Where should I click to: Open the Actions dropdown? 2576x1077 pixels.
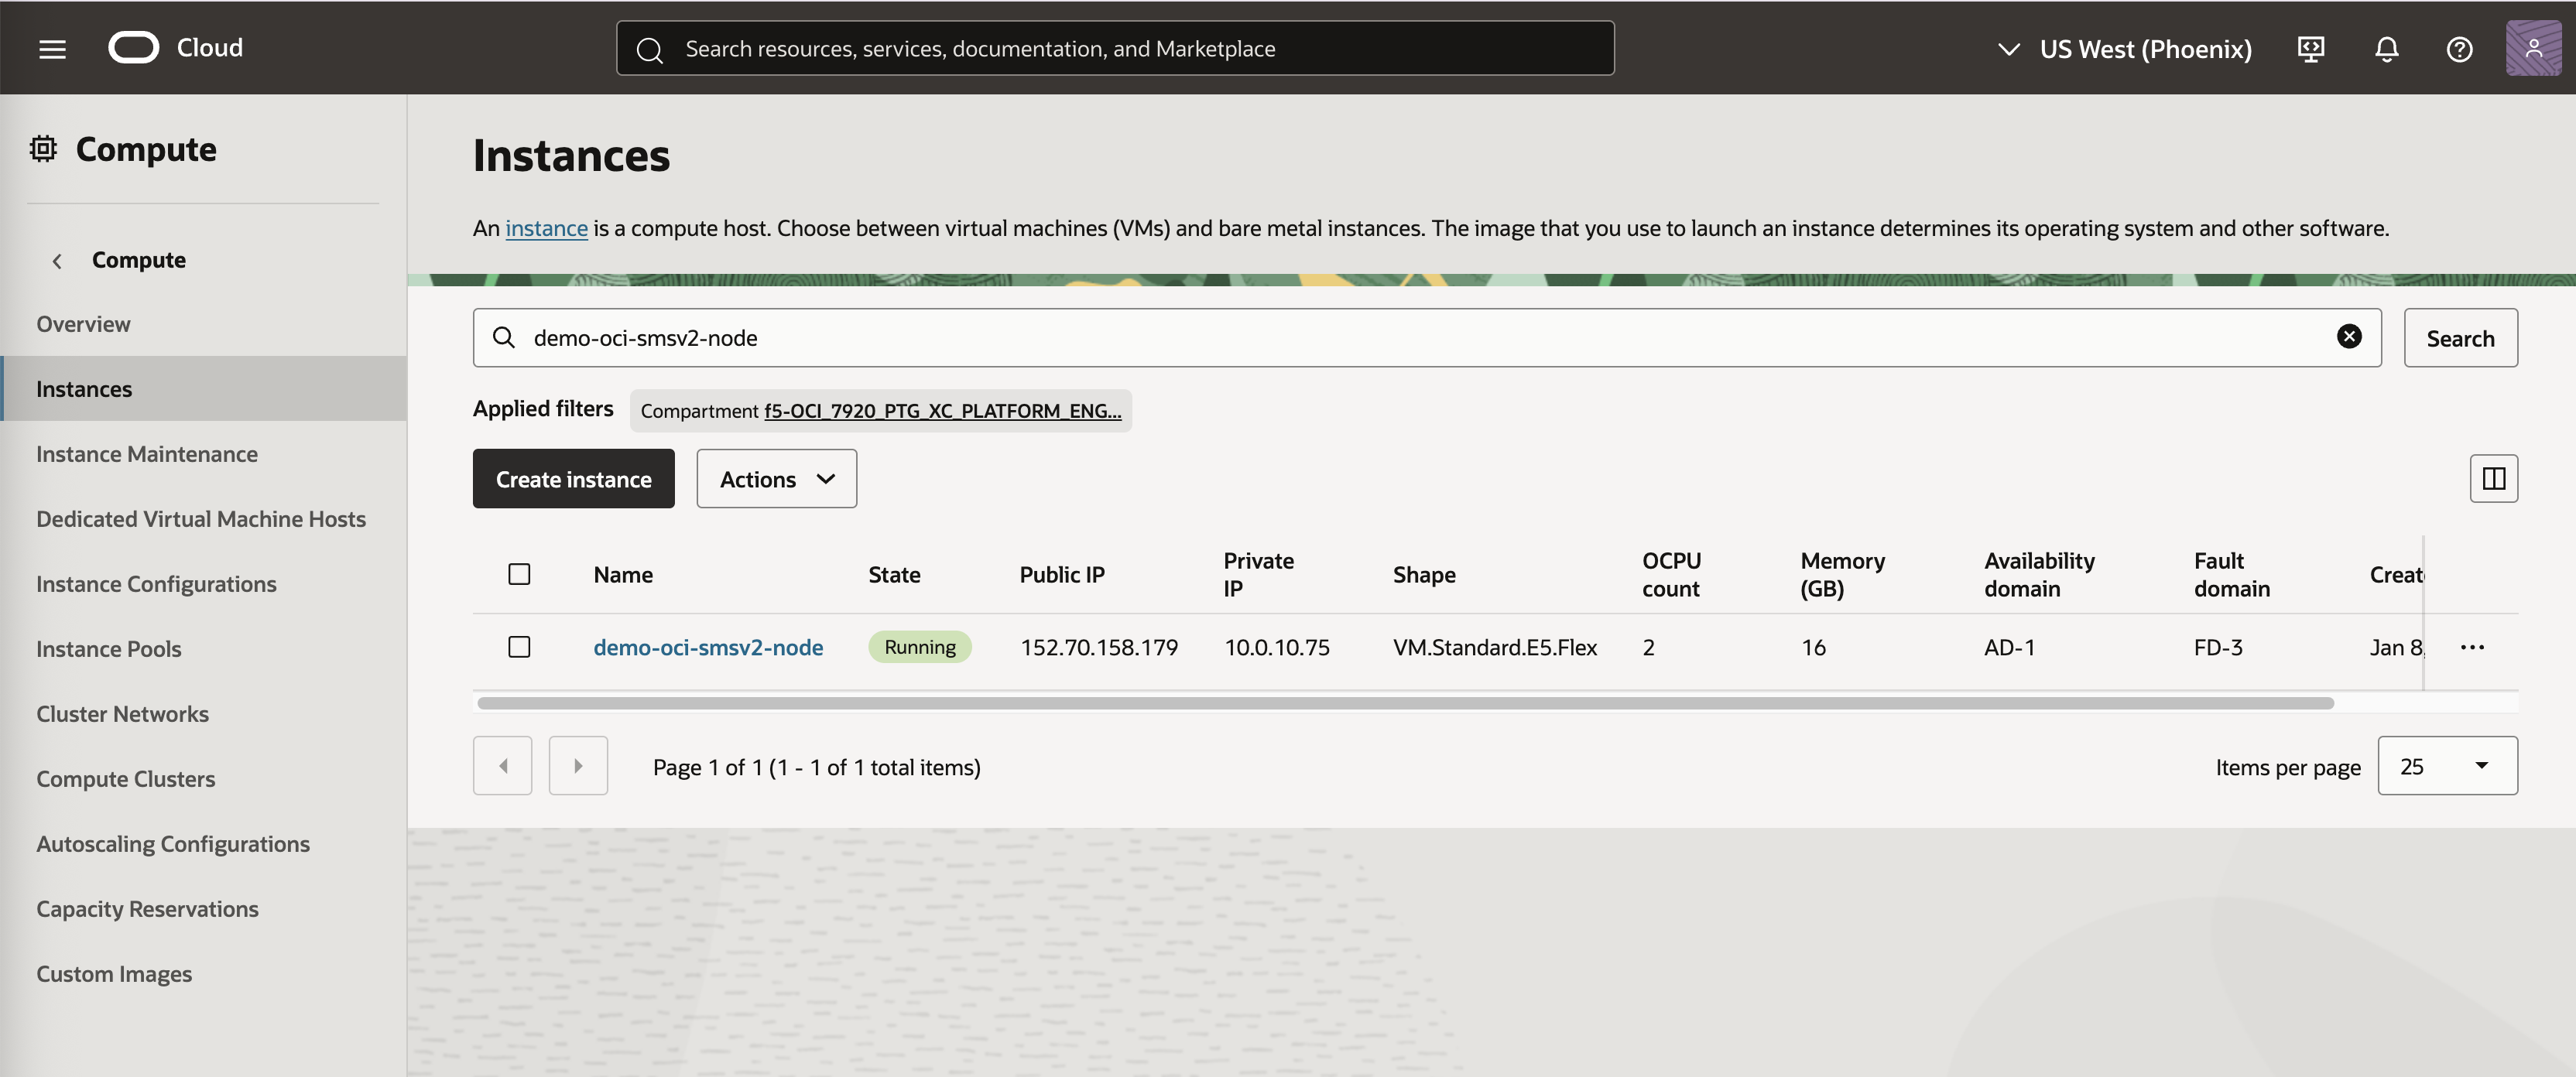pyautogui.click(x=776, y=478)
